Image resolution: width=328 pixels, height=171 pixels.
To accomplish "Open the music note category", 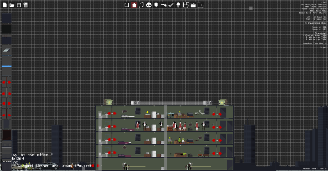I will (x=141, y=5).
